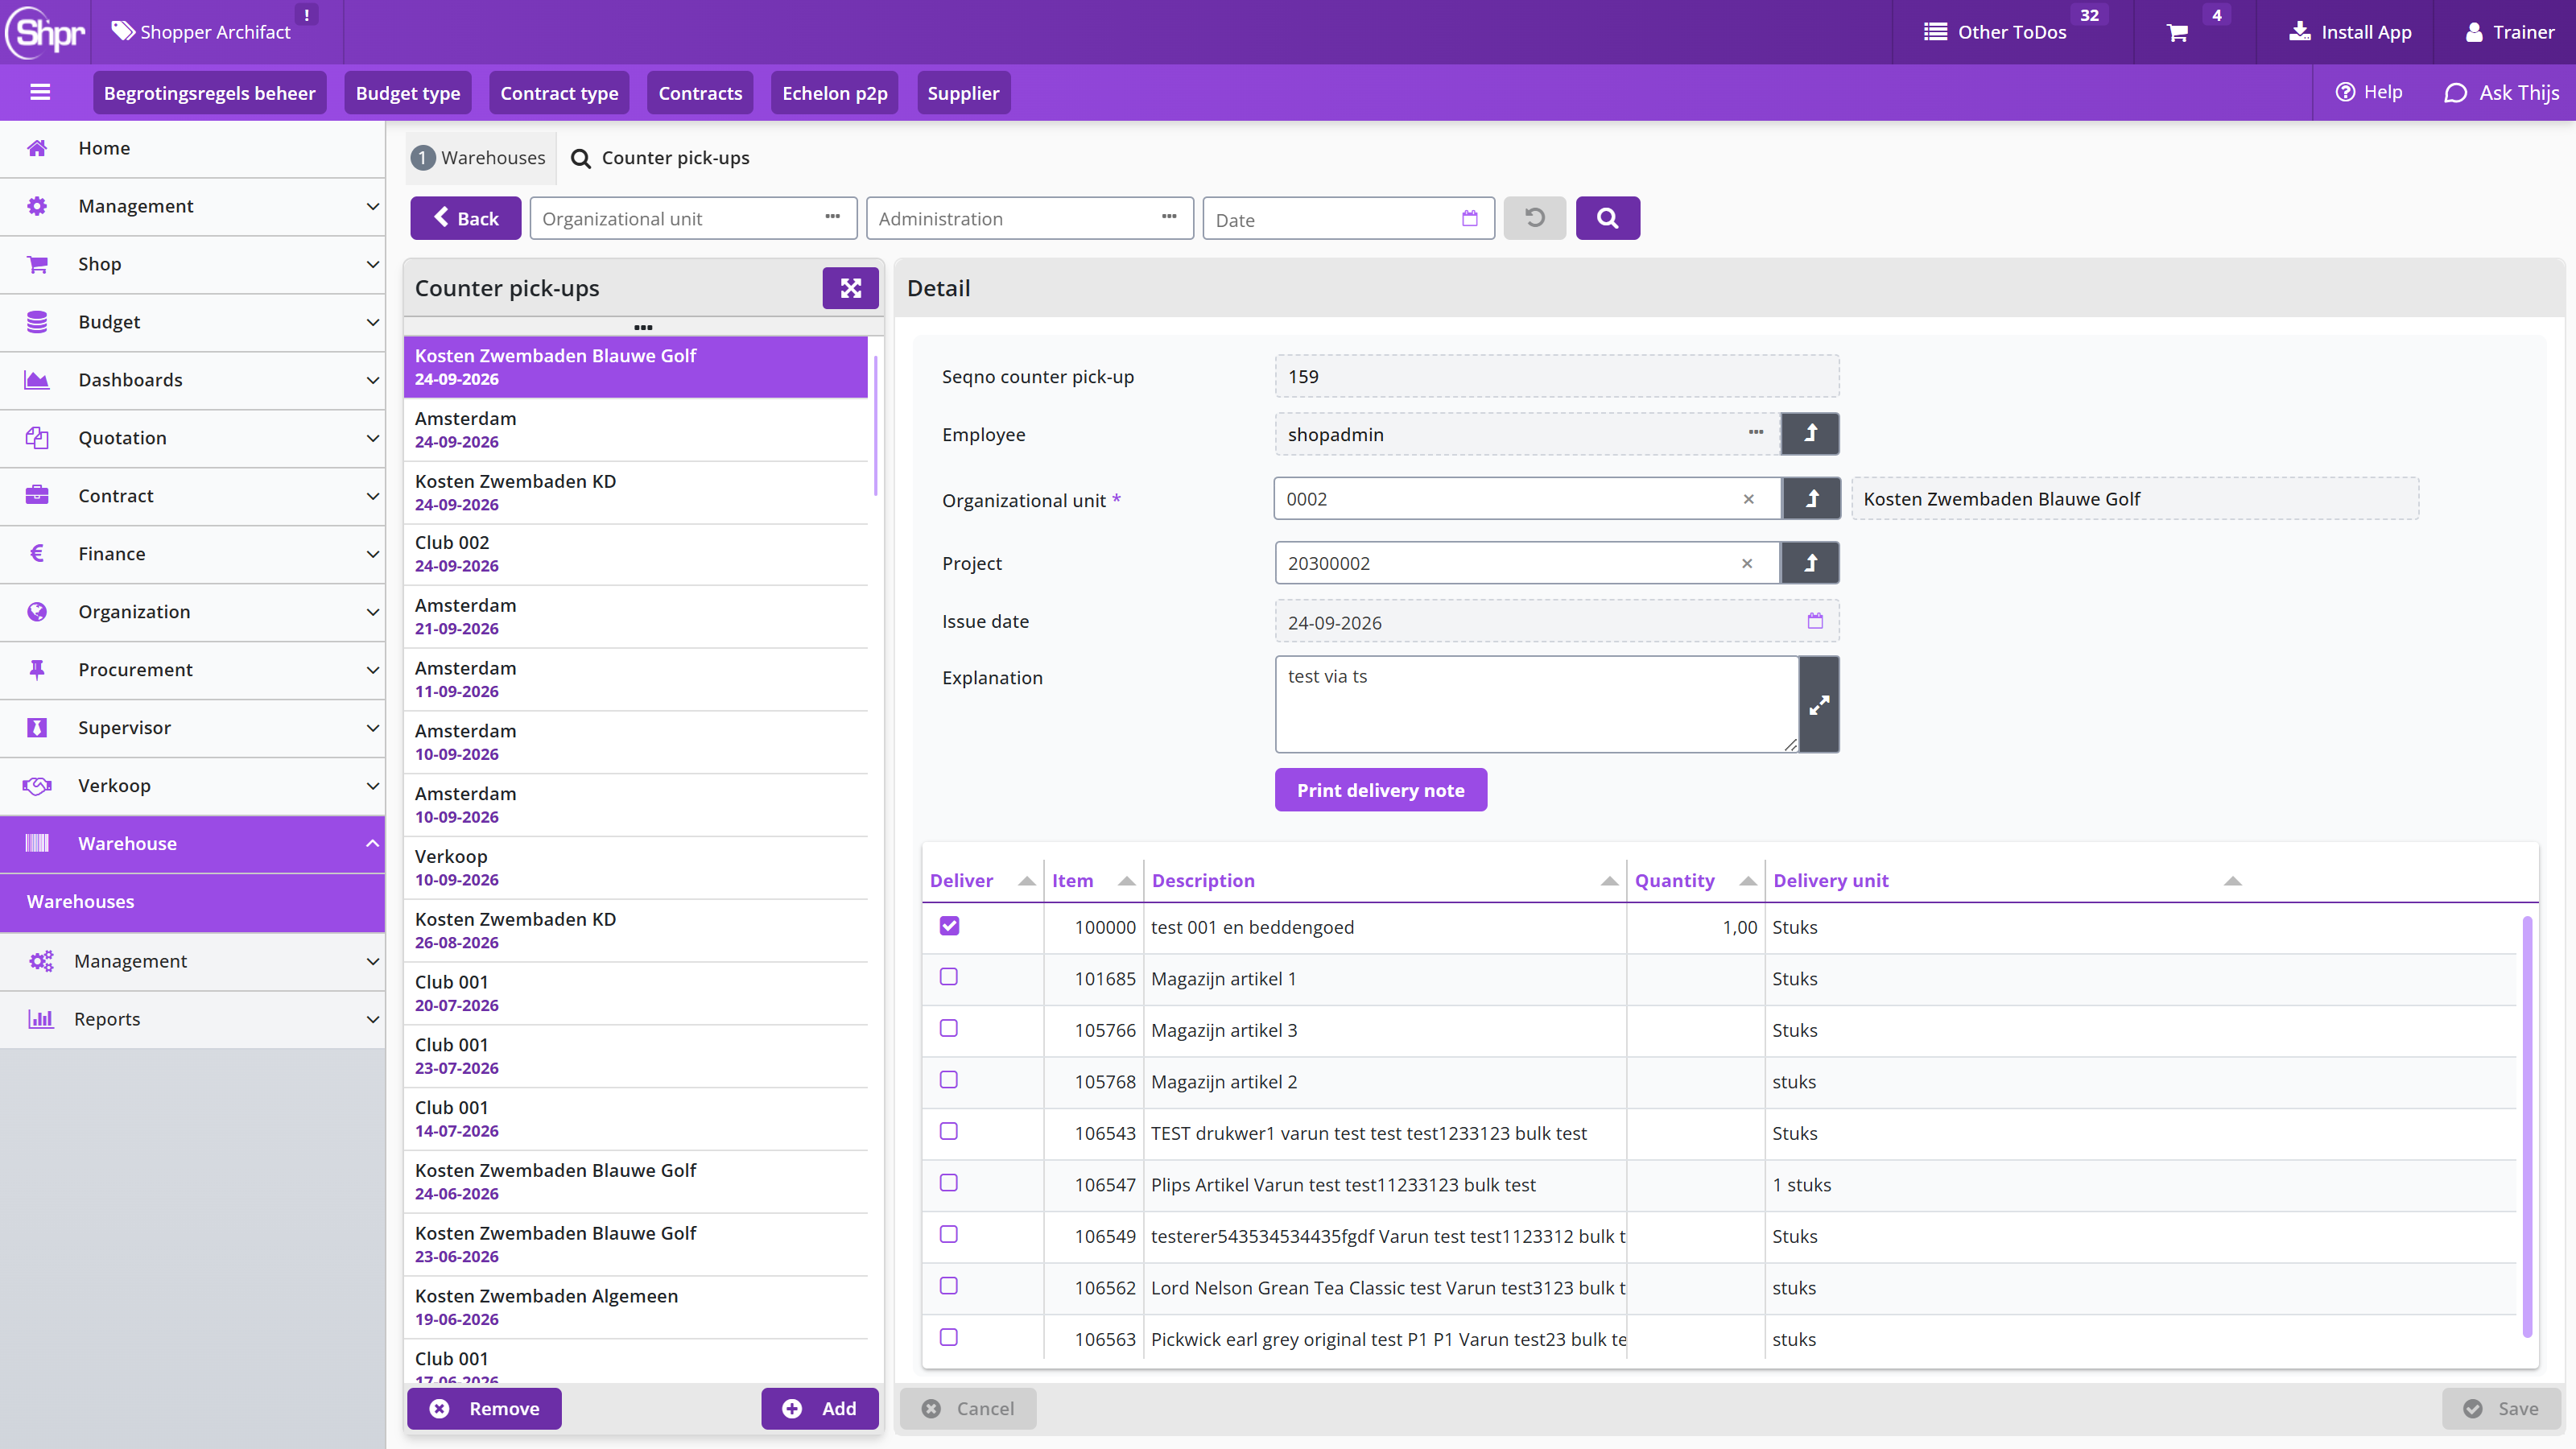This screenshot has width=2576, height=1449.
Task: Open Budget type shortcut
Action: click(408, 93)
